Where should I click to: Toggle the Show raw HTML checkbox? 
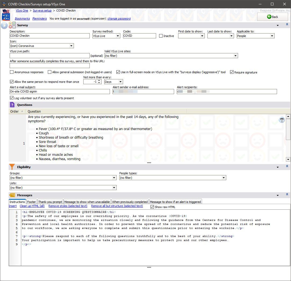pyautogui.click(x=152, y=207)
